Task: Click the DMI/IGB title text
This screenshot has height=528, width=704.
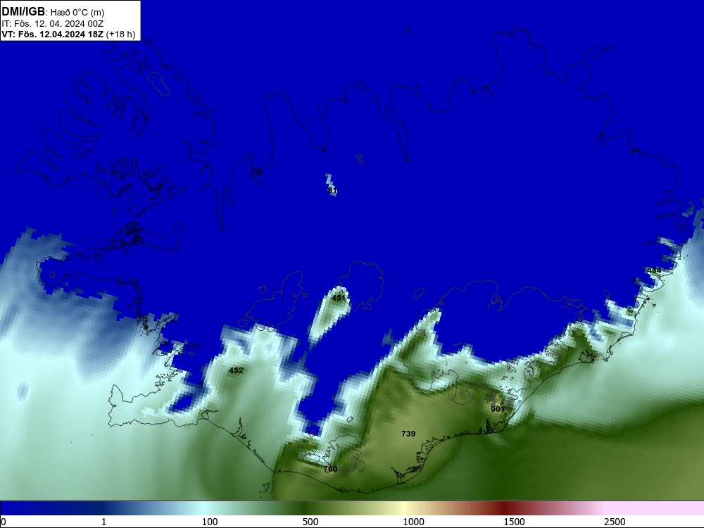Action: [x=23, y=11]
